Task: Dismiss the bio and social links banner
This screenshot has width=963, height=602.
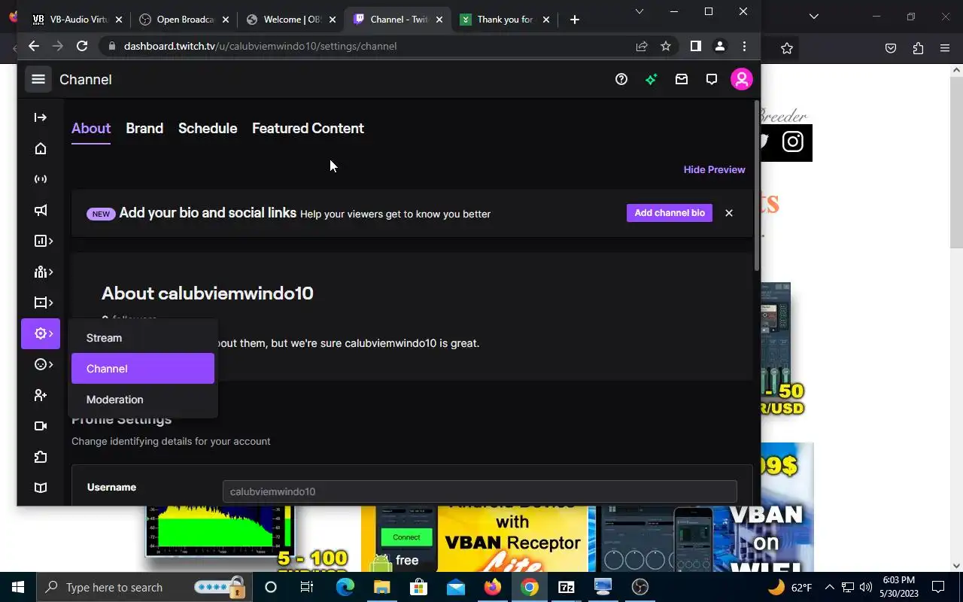Action: tap(729, 213)
